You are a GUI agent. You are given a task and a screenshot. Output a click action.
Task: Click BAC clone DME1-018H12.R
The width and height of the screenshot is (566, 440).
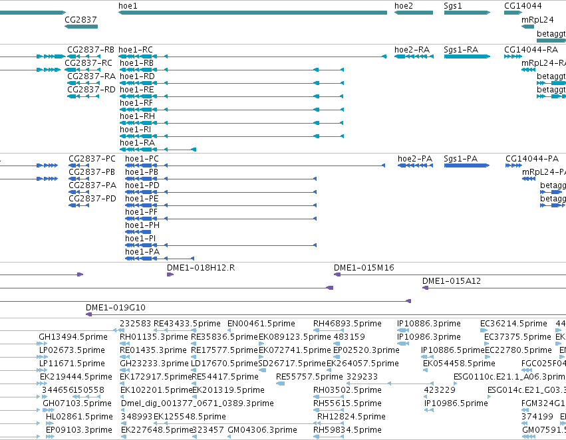coord(201,268)
